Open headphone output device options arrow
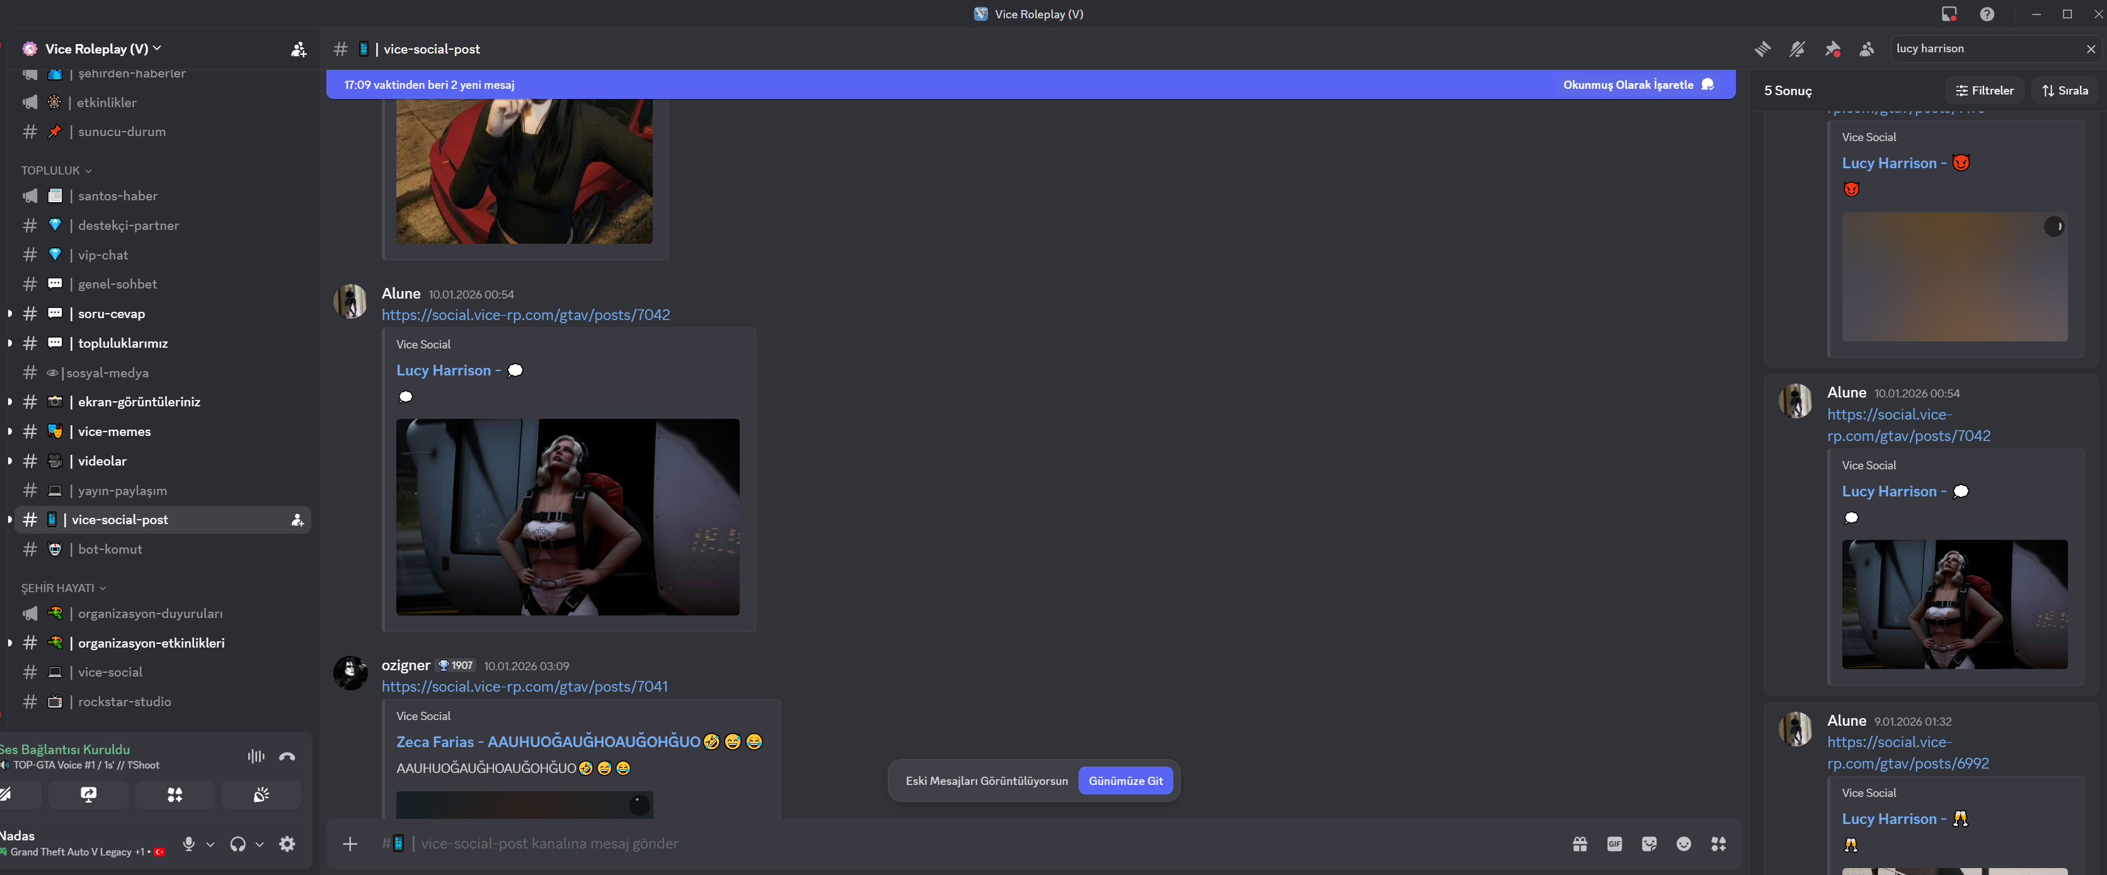The width and height of the screenshot is (2107, 875). click(x=260, y=844)
